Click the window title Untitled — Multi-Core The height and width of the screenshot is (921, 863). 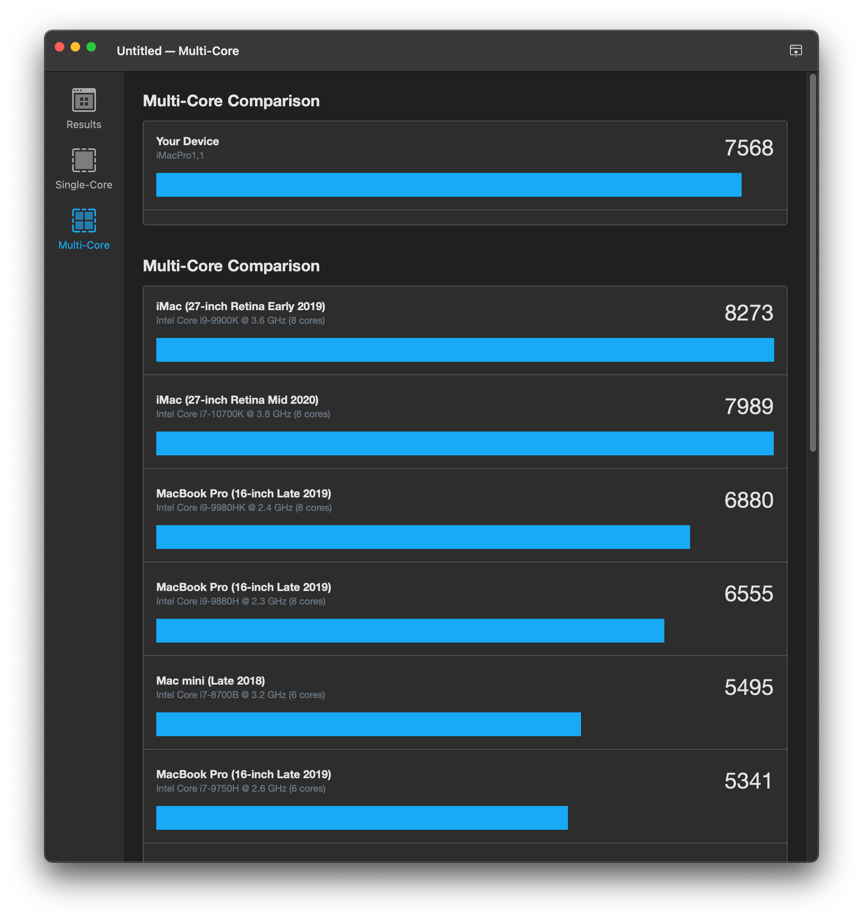[x=178, y=51]
